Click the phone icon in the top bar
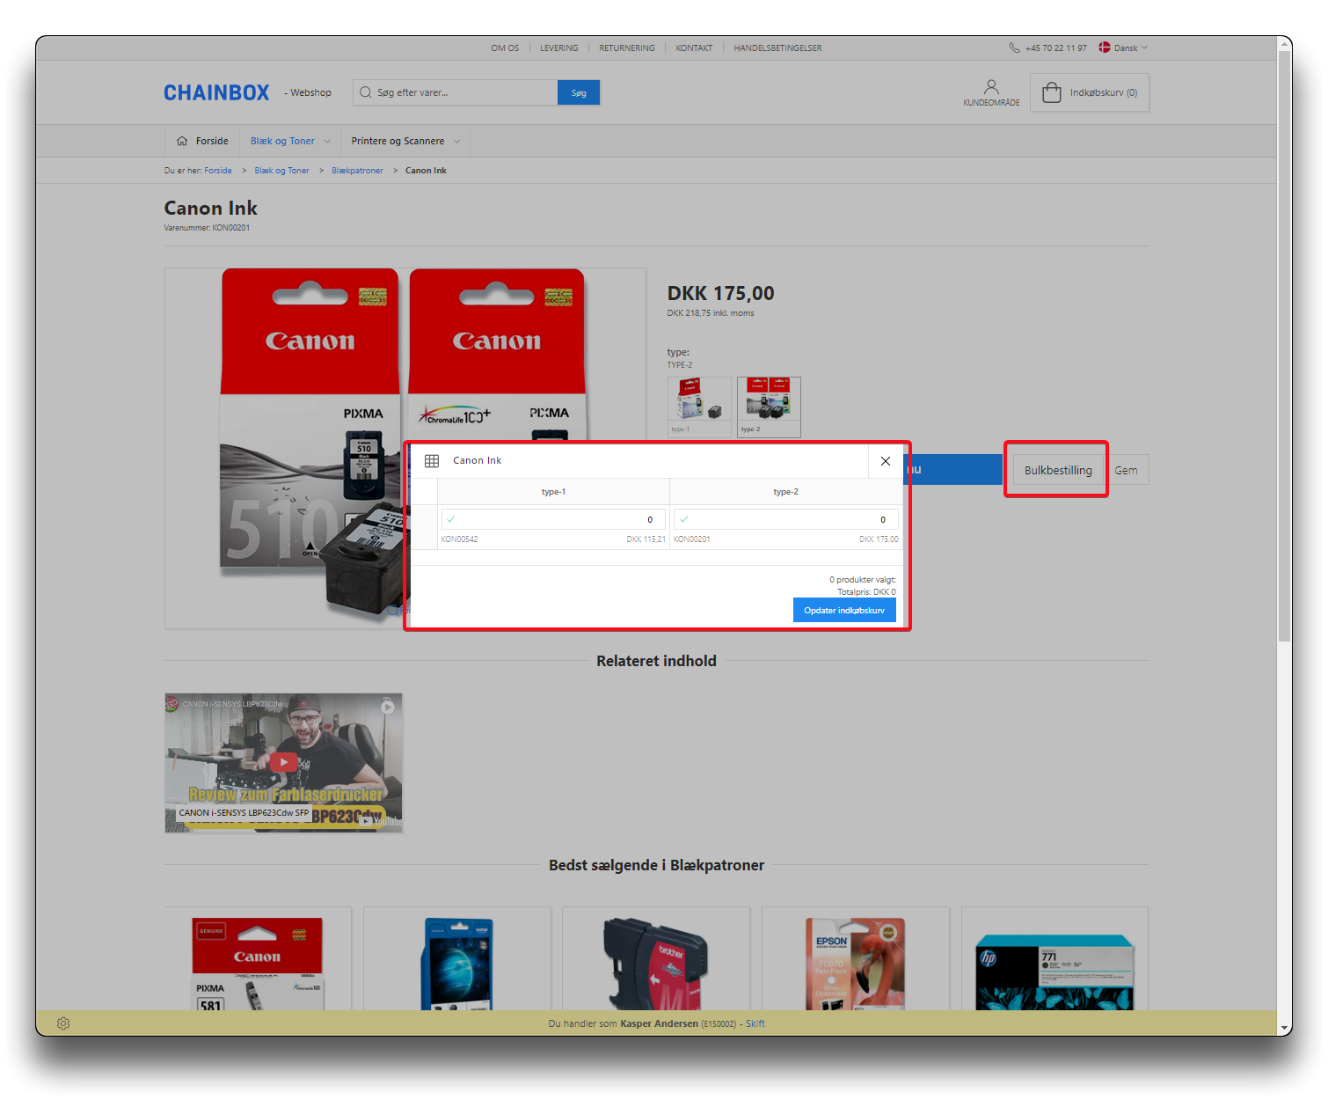 pyautogui.click(x=1014, y=48)
